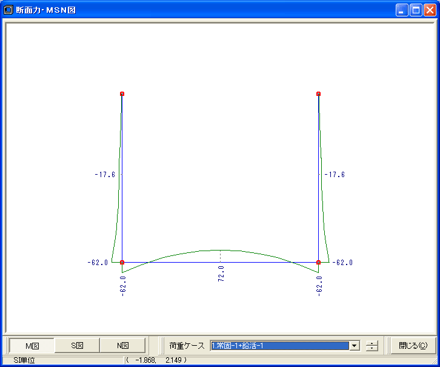Click the left horizontal -62.0 label

[x=98, y=263]
